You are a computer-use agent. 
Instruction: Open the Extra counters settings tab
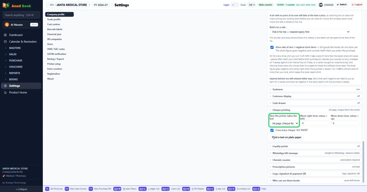(60, 69)
